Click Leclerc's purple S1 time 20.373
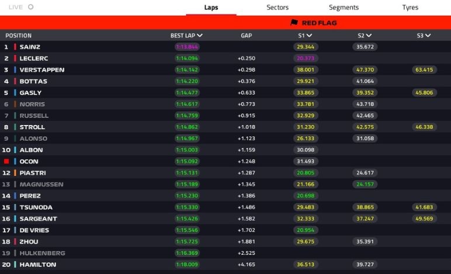The image size is (451, 274). tap(306, 58)
